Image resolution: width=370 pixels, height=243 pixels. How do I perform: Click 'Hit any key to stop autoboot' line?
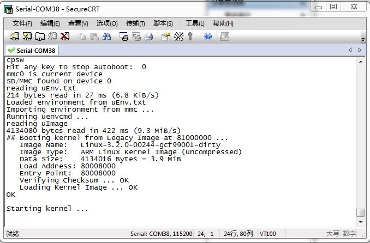[76, 67]
